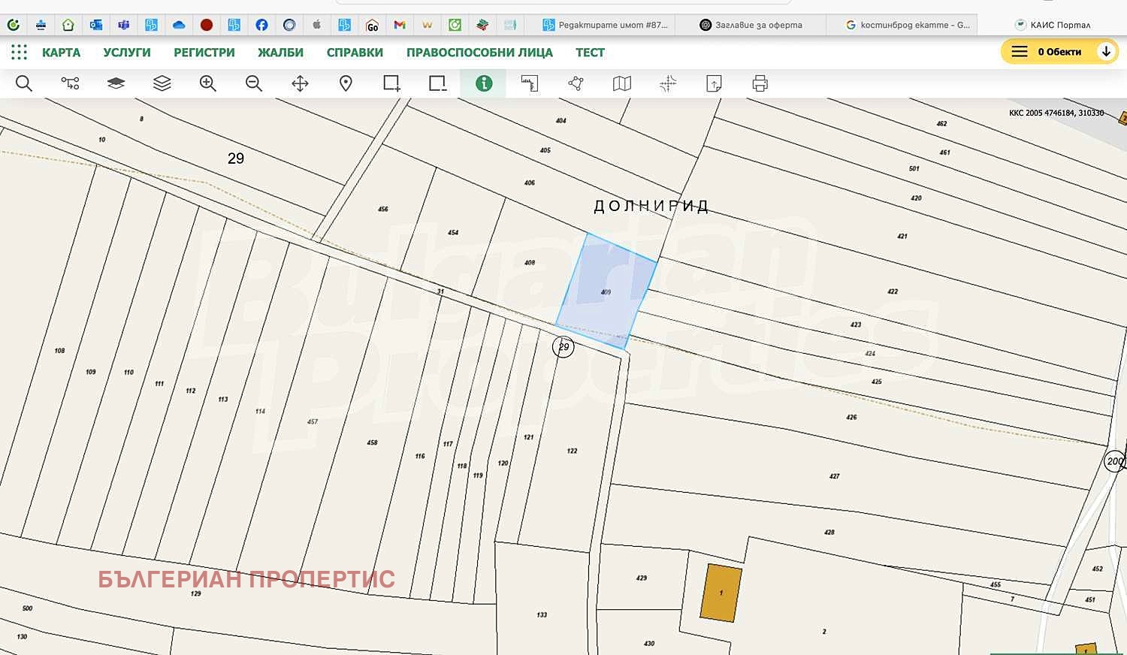Toggle the remove-from-selection rectangle tool
Screen dimensions: 1127x655
coord(437,83)
